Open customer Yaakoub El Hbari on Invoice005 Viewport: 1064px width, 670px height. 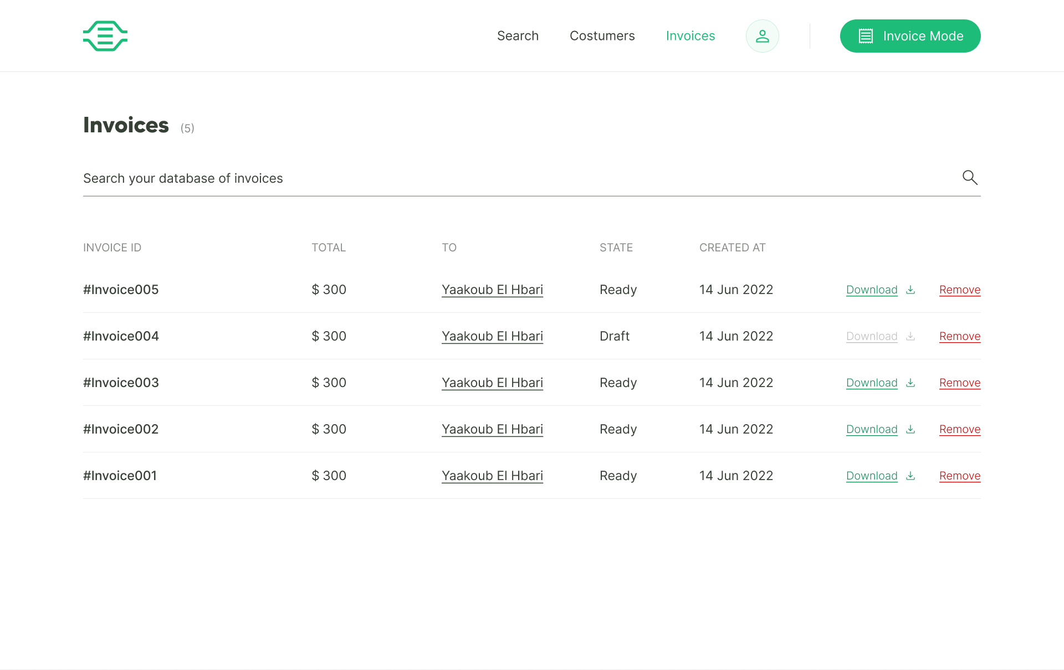[x=492, y=290]
